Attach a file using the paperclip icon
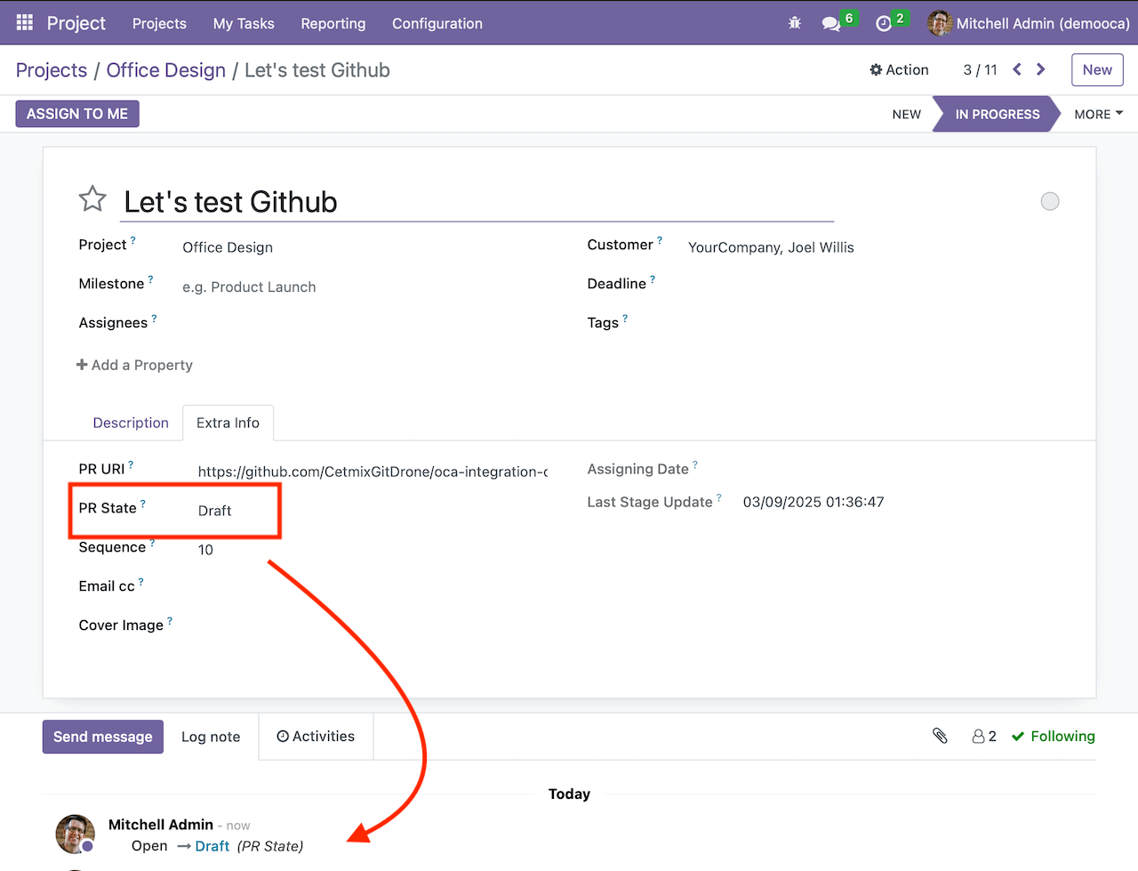1138x871 pixels. (940, 736)
